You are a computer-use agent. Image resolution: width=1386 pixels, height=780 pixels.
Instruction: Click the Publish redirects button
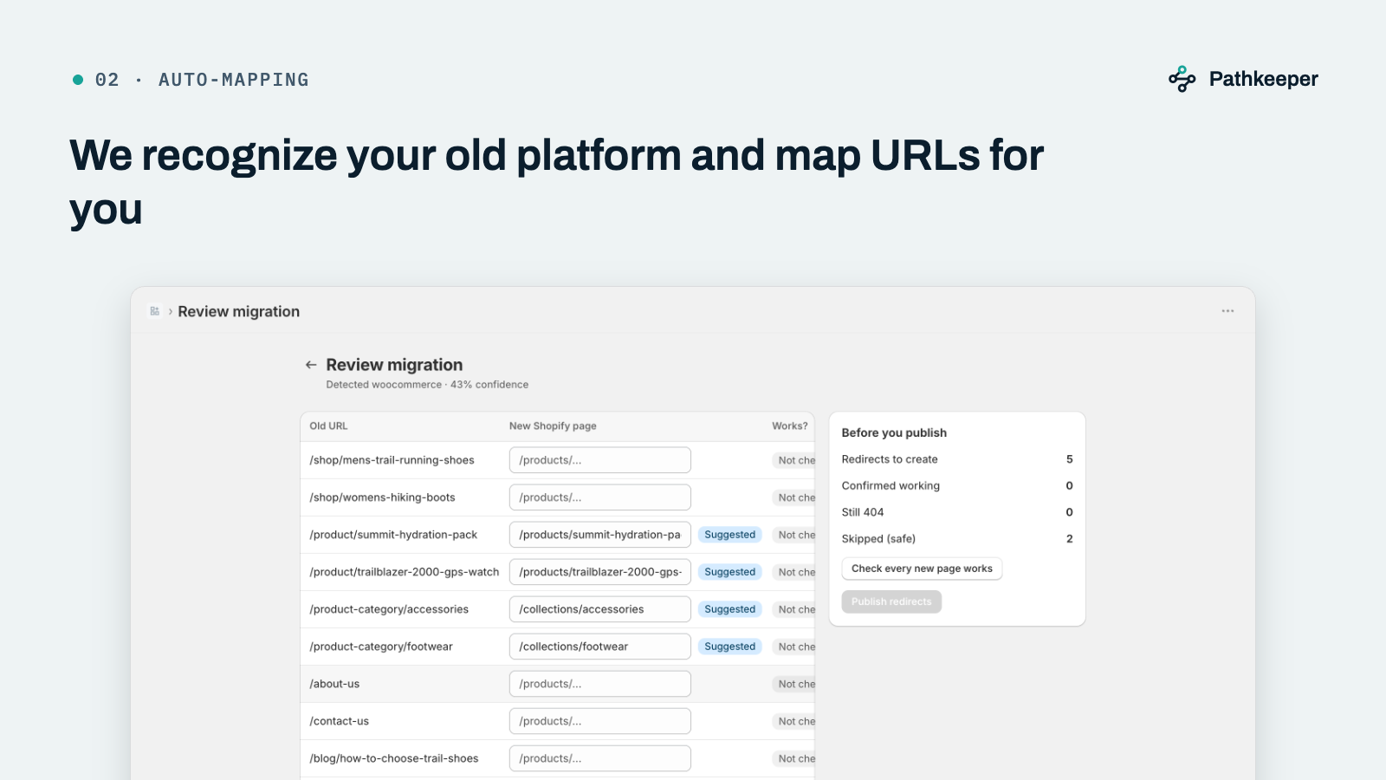pyautogui.click(x=891, y=601)
